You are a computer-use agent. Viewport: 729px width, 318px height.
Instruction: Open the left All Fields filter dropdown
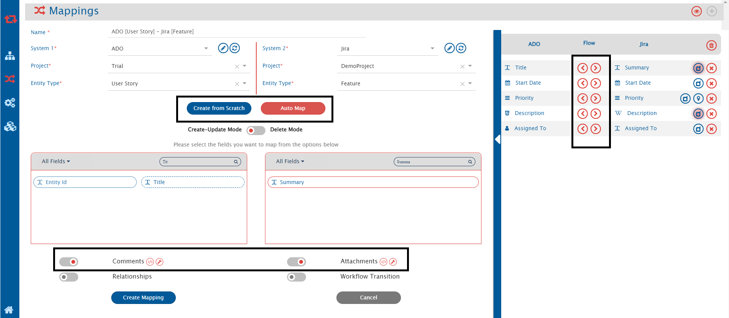[56, 161]
